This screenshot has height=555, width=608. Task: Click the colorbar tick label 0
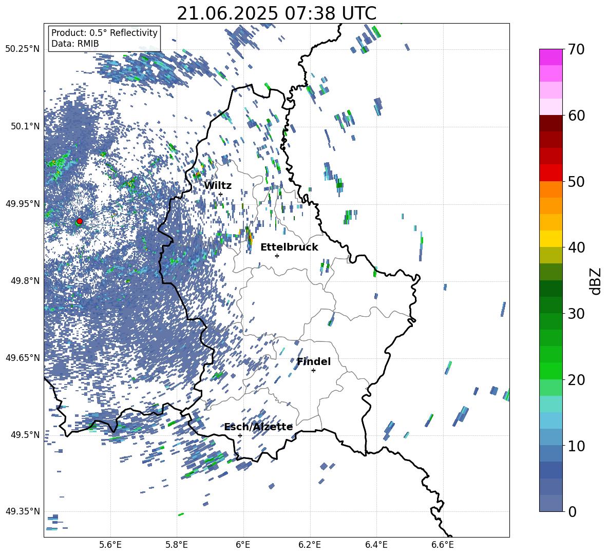coord(572,512)
